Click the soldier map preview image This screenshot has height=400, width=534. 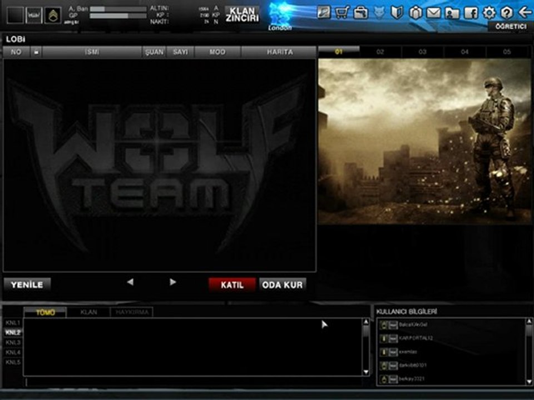click(x=424, y=142)
